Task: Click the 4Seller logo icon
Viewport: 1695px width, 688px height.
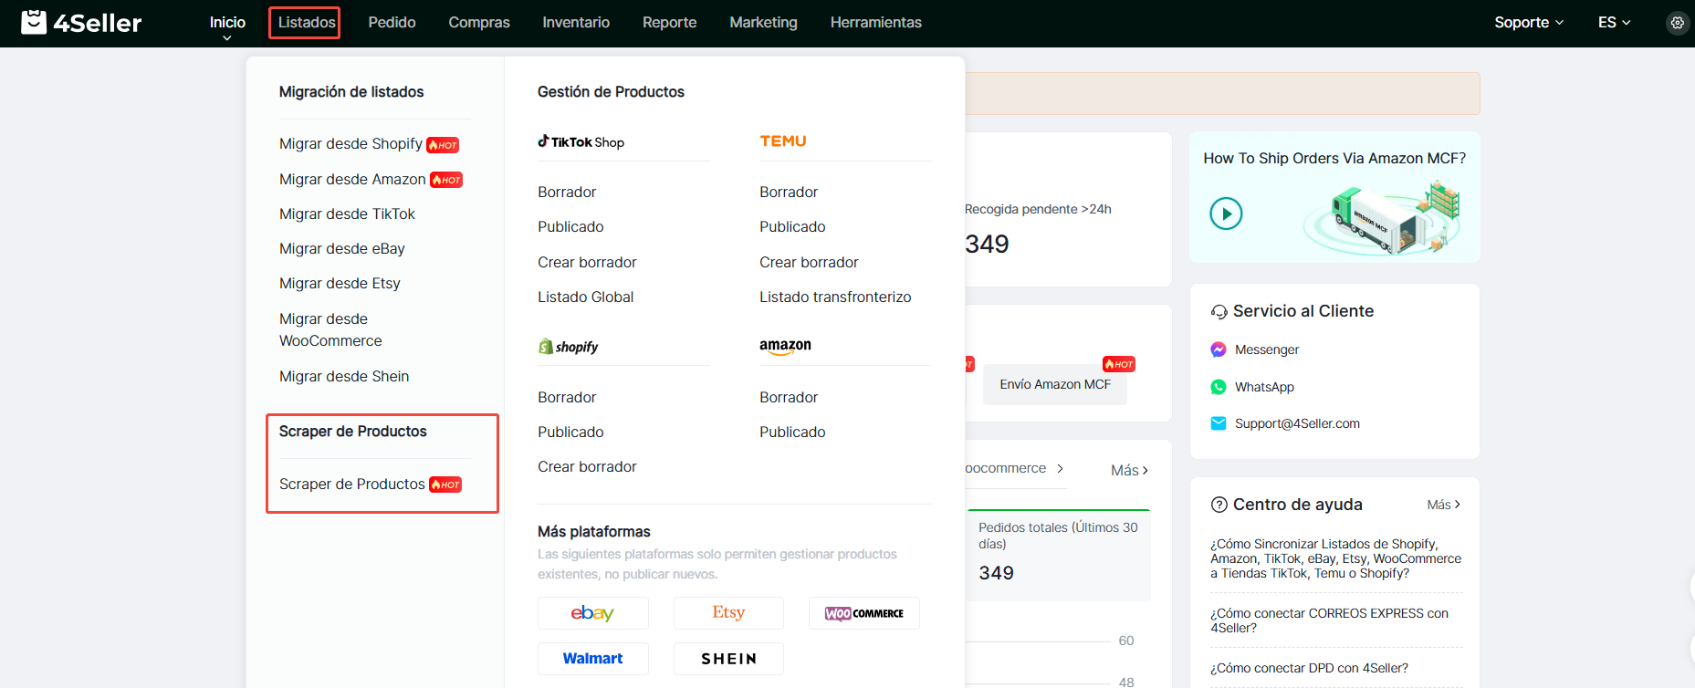Action: pyautogui.click(x=34, y=22)
